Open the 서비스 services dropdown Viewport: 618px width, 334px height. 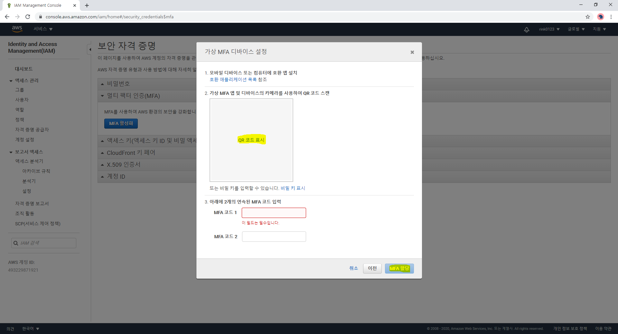(x=43, y=29)
